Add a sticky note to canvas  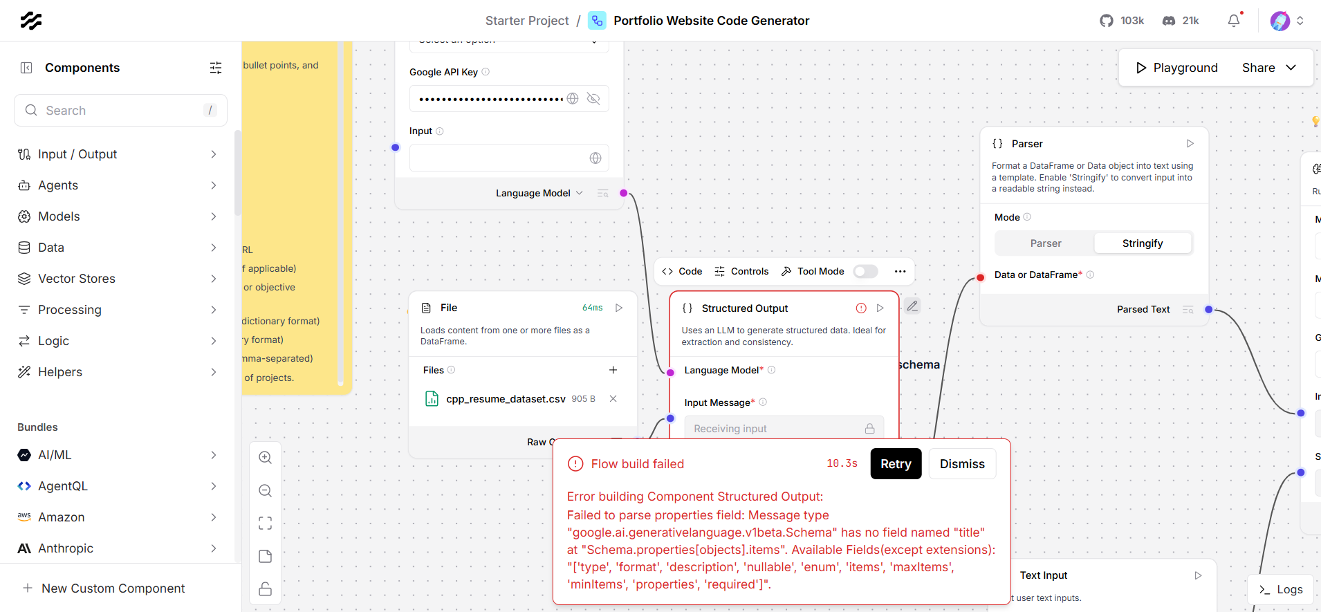(x=266, y=557)
